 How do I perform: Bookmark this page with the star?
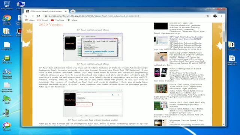208,16
